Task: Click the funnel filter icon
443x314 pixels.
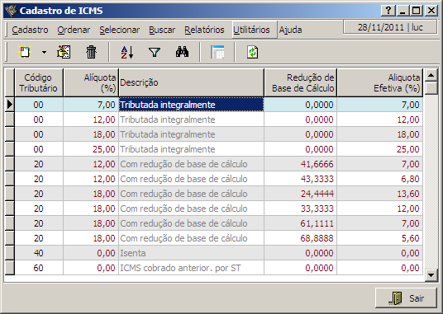Action: [x=155, y=53]
